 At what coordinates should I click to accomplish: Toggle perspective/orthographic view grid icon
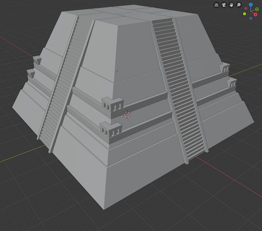[217, 5]
